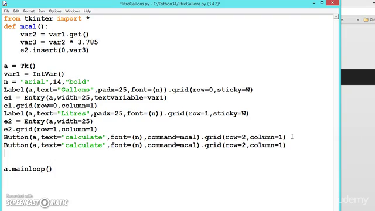This screenshot has height=211, width=375.
Task: Click the 'var1 = IntVar()' line
Action: (x=34, y=74)
